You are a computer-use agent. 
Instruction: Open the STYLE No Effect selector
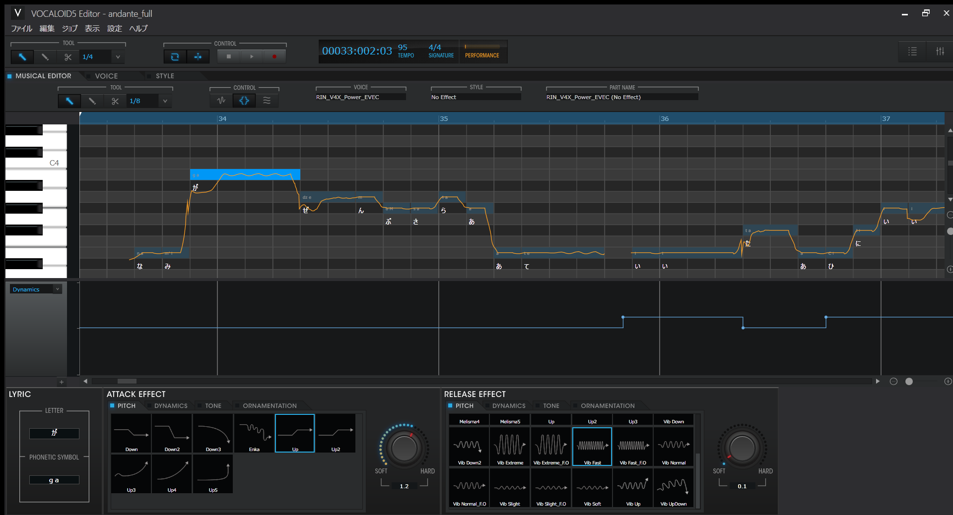pyautogui.click(x=476, y=97)
